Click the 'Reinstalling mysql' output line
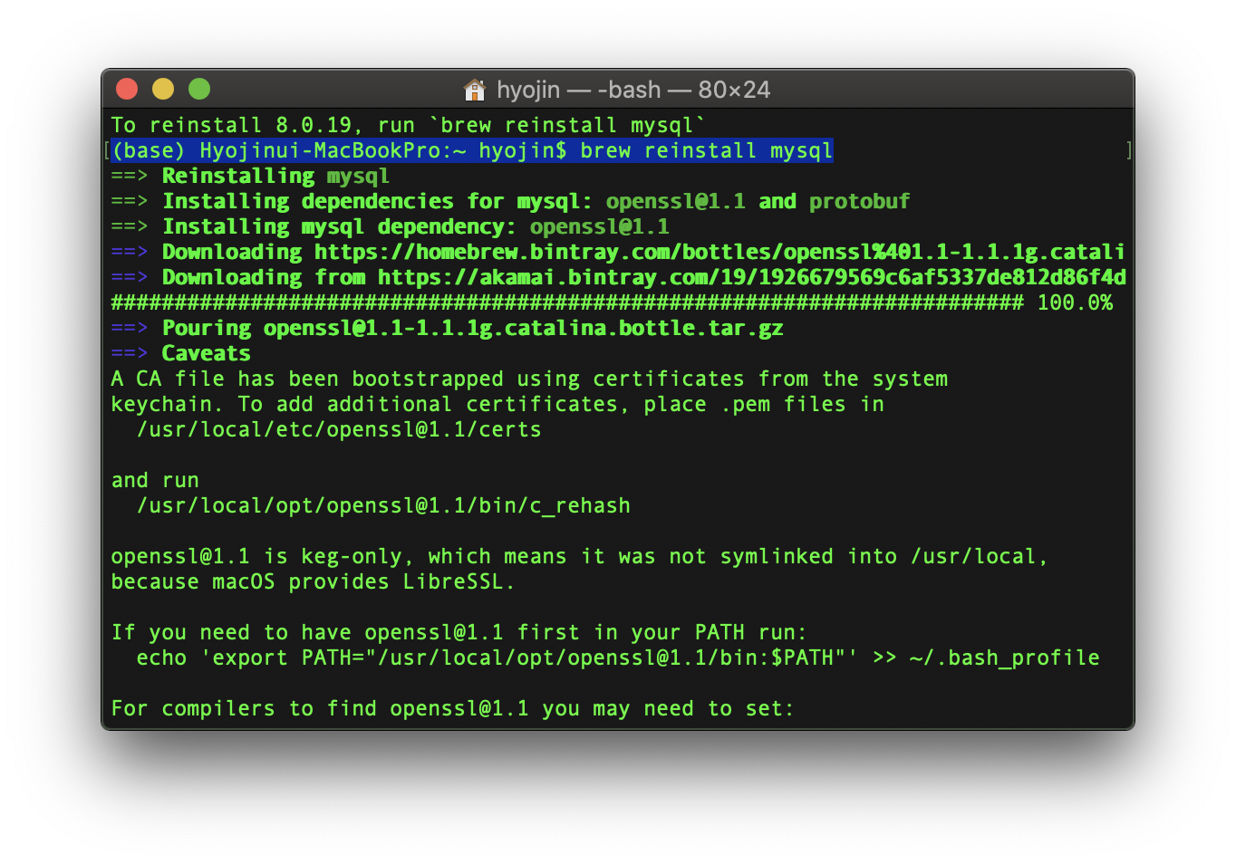The image size is (1236, 864). pyautogui.click(x=250, y=176)
